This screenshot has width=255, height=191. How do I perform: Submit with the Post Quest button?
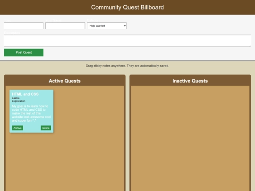(24, 52)
